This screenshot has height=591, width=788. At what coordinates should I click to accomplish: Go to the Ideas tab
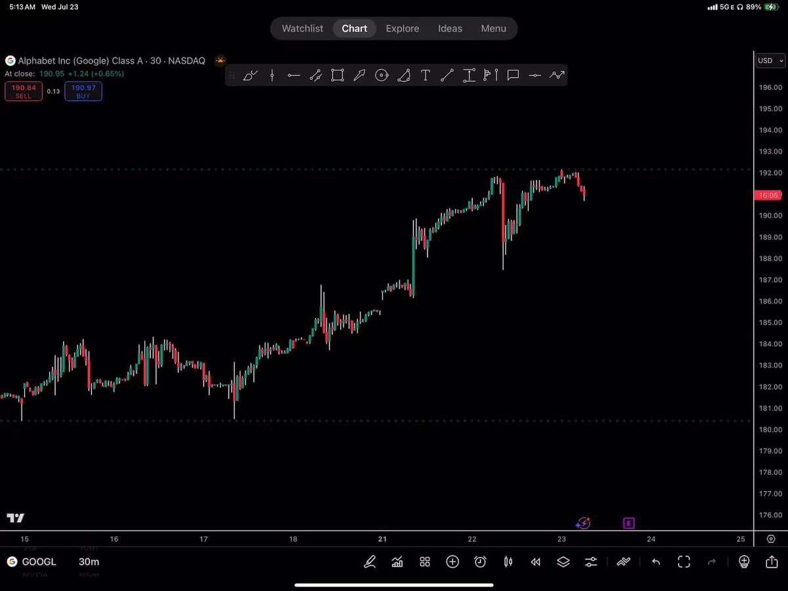click(x=450, y=29)
